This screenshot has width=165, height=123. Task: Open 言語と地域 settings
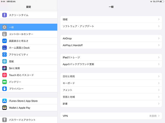pos(111,97)
